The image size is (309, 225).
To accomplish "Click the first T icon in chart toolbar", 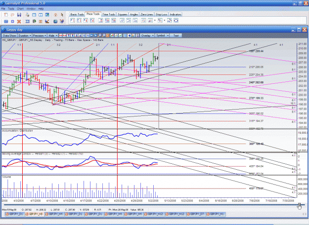I will tap(69, 36).
